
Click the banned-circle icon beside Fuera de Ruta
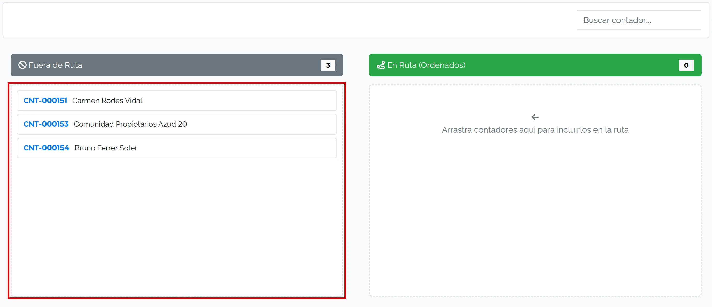[22, 65]
